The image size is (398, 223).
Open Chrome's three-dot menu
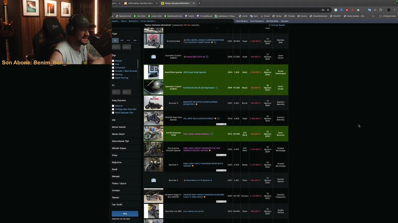pyautogui.click(x=395, y=10)
